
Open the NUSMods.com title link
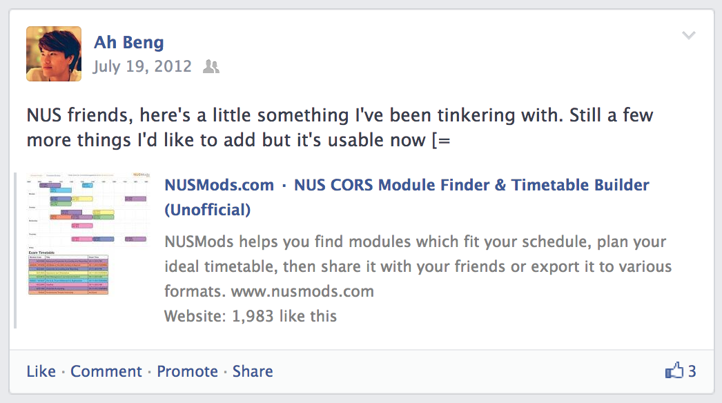click(x=219, y=185)
